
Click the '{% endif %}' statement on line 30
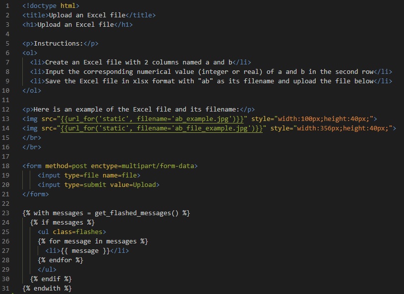point(51,279)
